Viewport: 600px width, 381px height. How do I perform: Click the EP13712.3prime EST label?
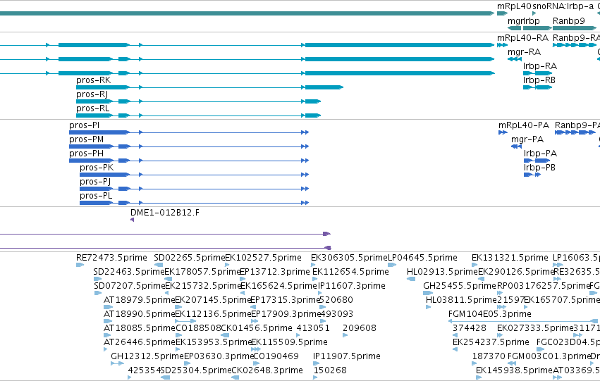point(274,272)
